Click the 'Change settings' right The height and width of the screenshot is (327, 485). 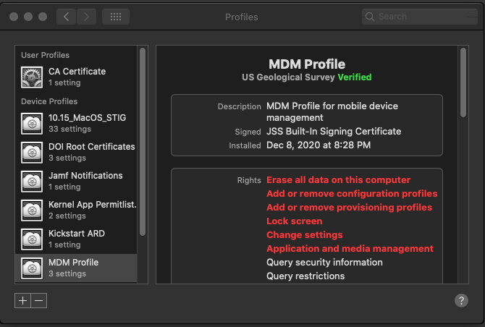tap(305, 235)
